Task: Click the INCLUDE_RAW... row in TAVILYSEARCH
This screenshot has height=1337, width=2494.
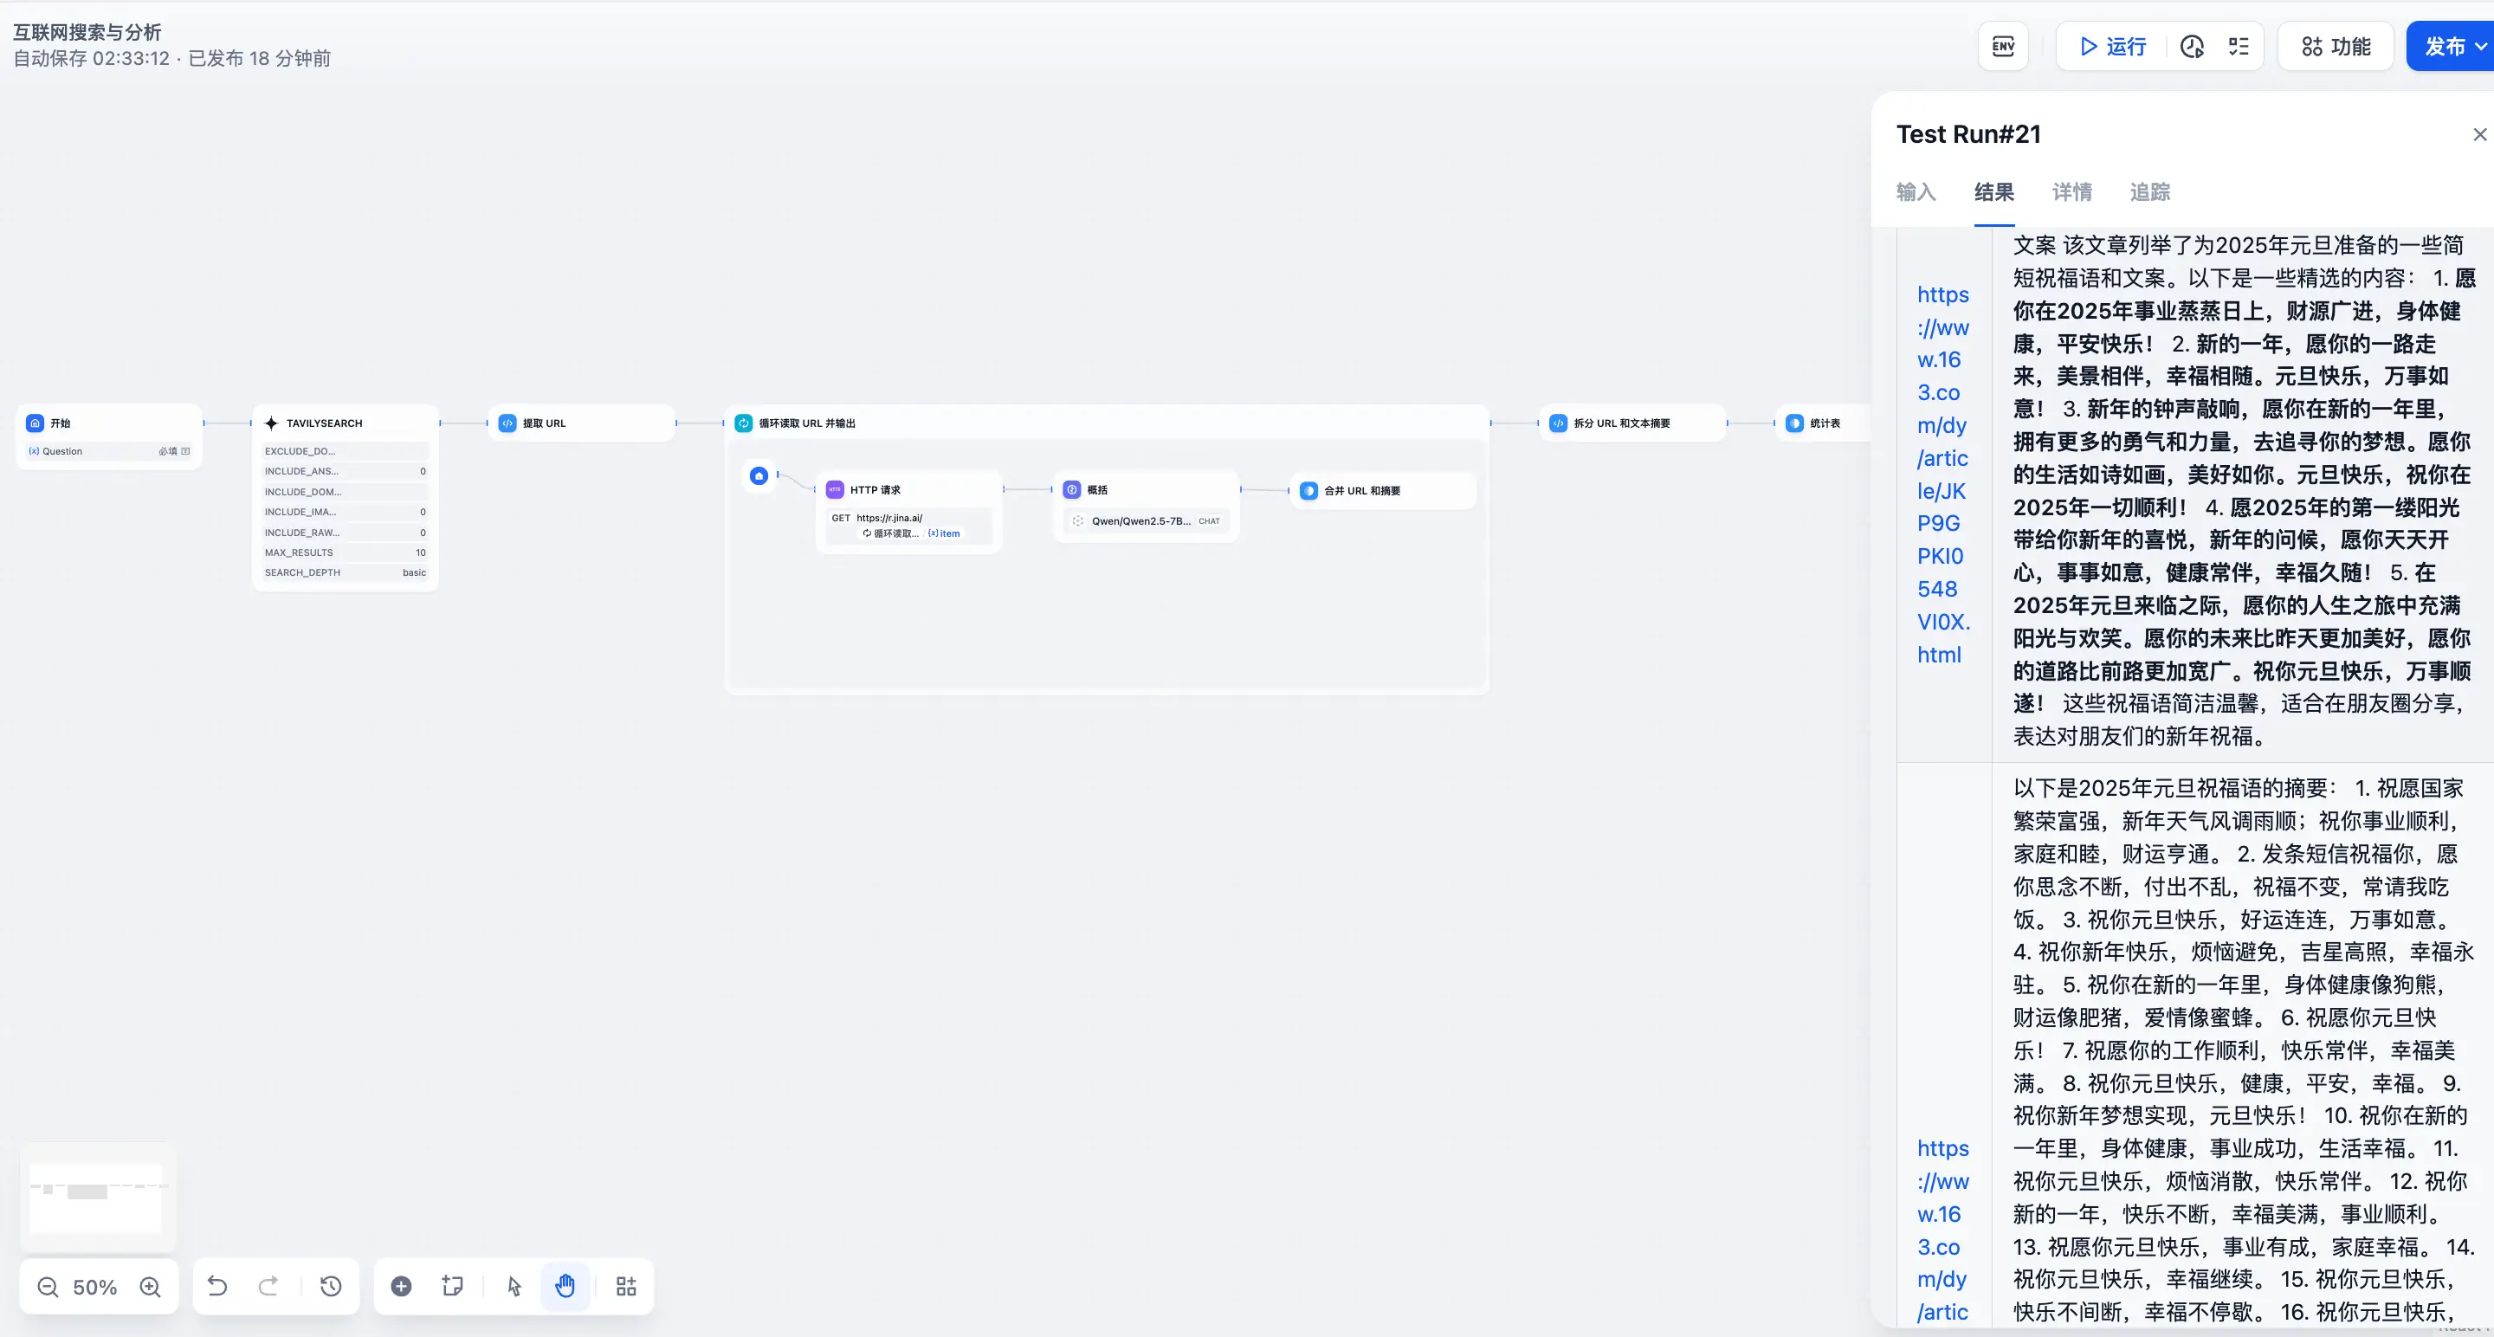Action: (x=345, y=533)
